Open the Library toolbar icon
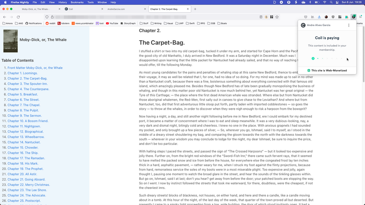Image resolution: width=365 pixels, height=205 pixels. pyautogui.click(x=312, y=17)
